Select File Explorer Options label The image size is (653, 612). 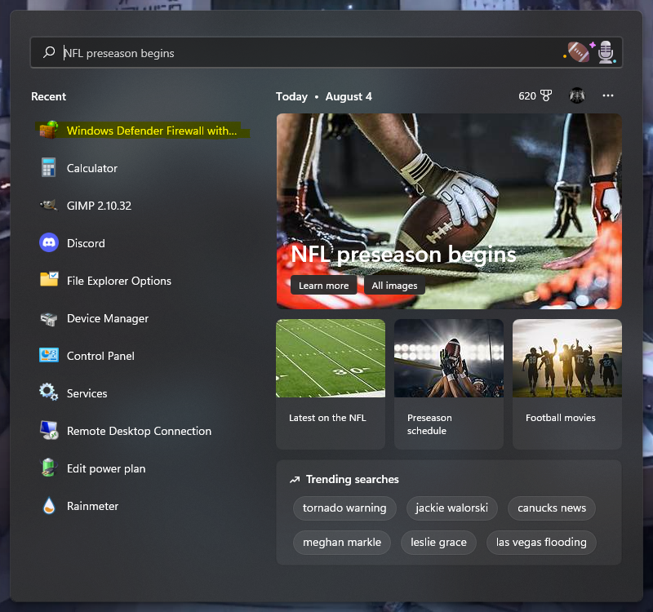119,281
